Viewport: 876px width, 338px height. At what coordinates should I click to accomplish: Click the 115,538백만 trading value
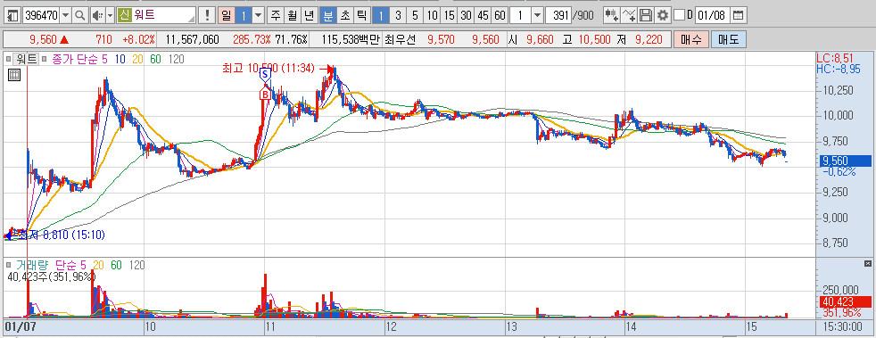350,39
